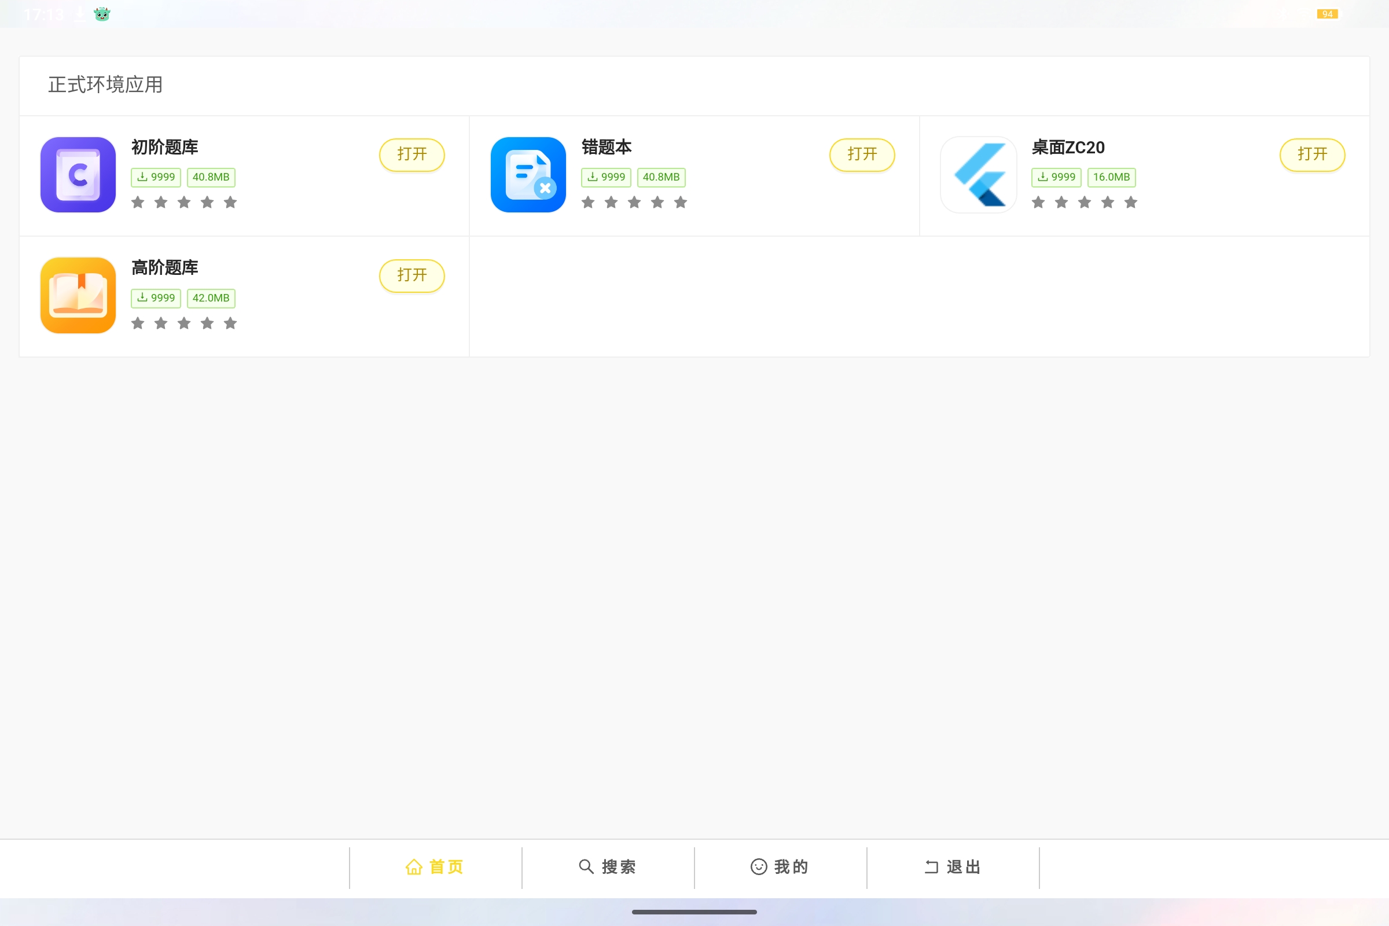
Task: Click the third rating star of 错题本
Action: [634, 203]
